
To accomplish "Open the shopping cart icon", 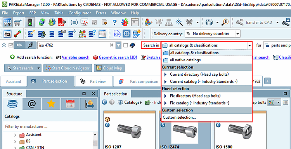I will point(18,23).
